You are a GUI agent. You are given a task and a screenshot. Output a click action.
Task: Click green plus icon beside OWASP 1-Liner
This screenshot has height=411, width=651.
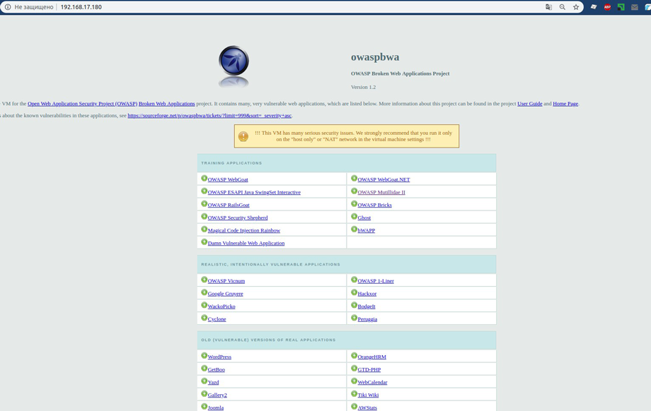pos(354,280)
